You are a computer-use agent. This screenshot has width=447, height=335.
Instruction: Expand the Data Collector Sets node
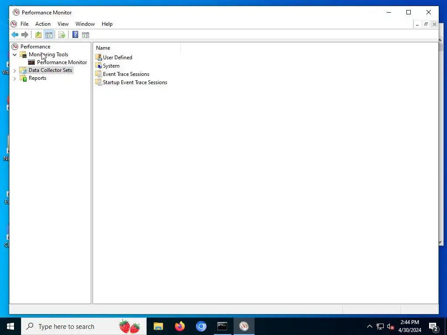pos(15,70)
